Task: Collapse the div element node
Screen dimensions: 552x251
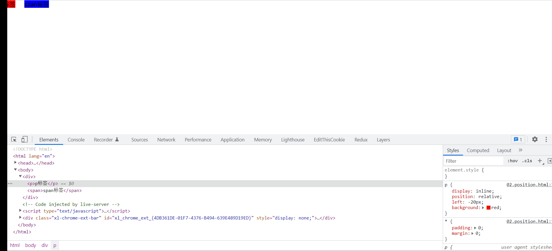Action: click(20, 176)
